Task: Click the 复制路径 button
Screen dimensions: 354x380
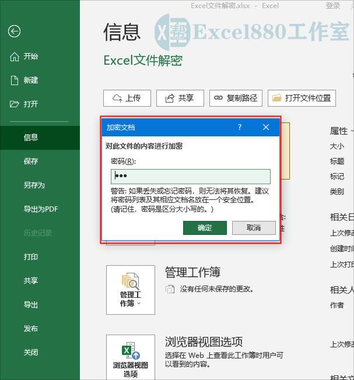Action: [x=236, y=98]
